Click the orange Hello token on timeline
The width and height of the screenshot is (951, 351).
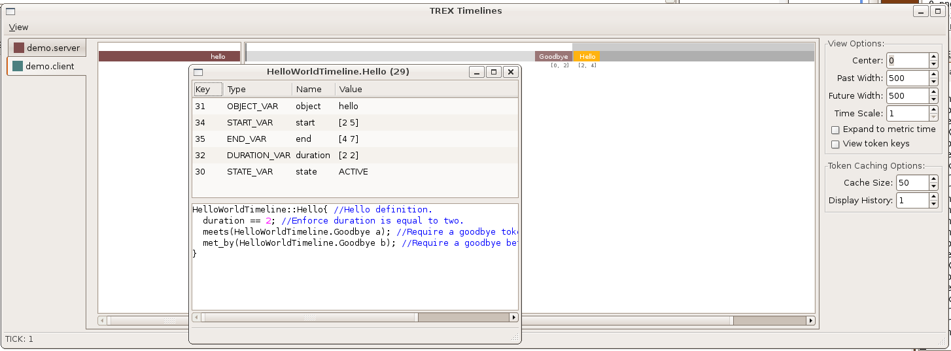coord(587,56)
